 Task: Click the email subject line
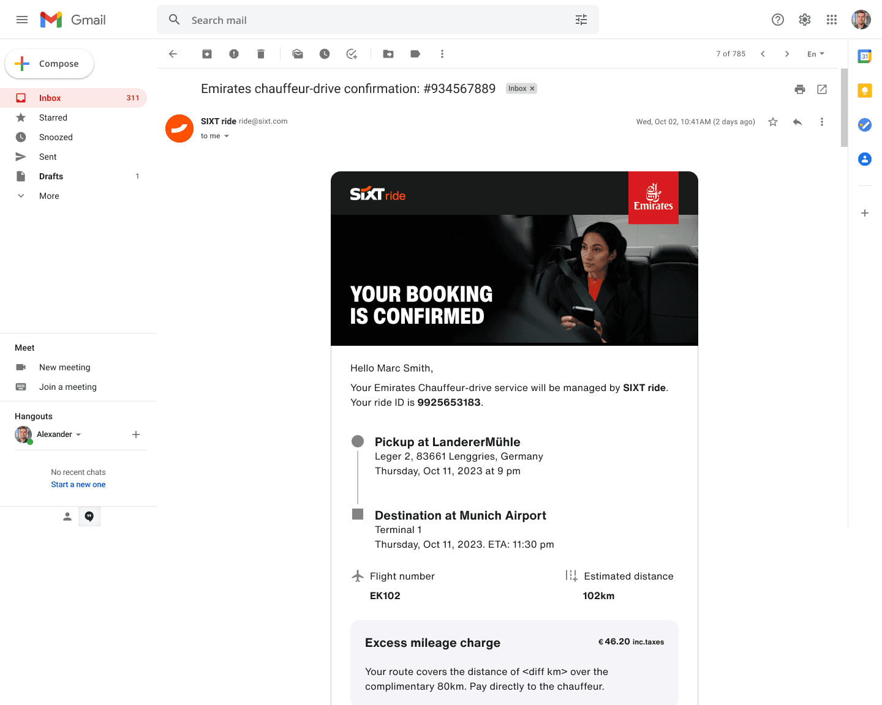tap(348, 89)
